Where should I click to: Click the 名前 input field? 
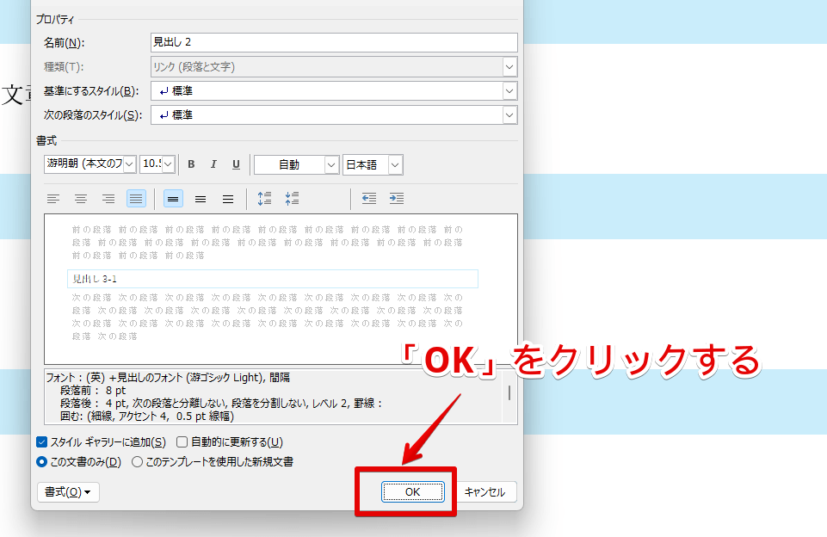click(x=334, y=43)
